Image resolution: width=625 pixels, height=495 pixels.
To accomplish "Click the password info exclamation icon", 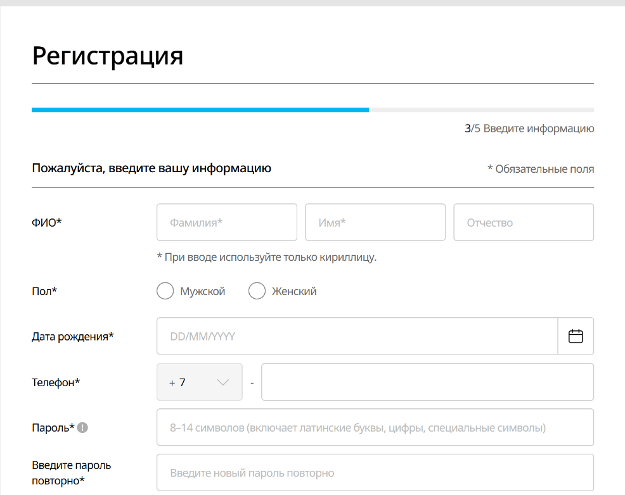I will 82,428.
